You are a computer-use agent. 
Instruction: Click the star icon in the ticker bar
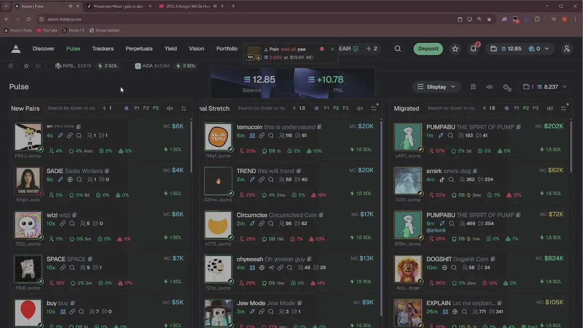click(26, 66)
